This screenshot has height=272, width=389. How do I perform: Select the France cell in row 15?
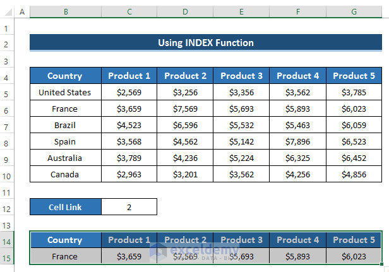(65, 257)
